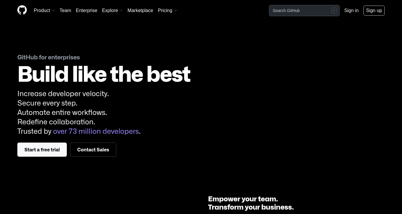Expand the Explore dropdown menu
The width and height of the screenshot is (402, 214).
[x=112, y=10]
